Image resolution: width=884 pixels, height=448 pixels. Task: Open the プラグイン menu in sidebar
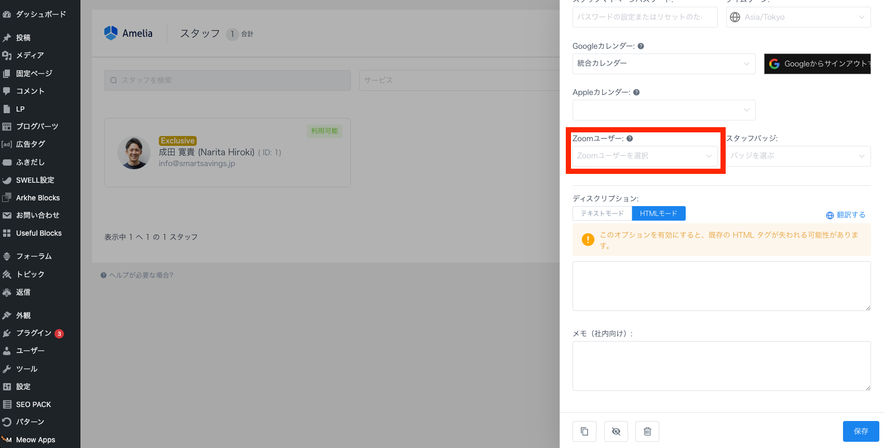point(34,333)
